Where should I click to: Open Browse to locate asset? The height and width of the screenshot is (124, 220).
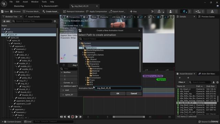[15, 11]
